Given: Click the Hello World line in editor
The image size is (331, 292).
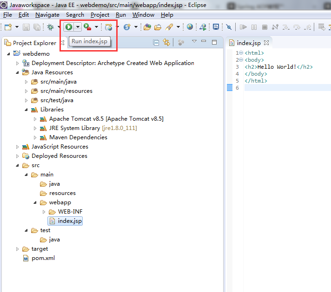Looking at the screenshot, I should click(x=278, y=67).
